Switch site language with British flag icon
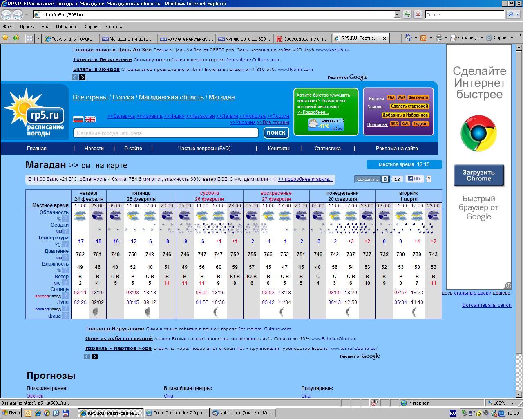 pyautogui.click(x=90, y=119)
